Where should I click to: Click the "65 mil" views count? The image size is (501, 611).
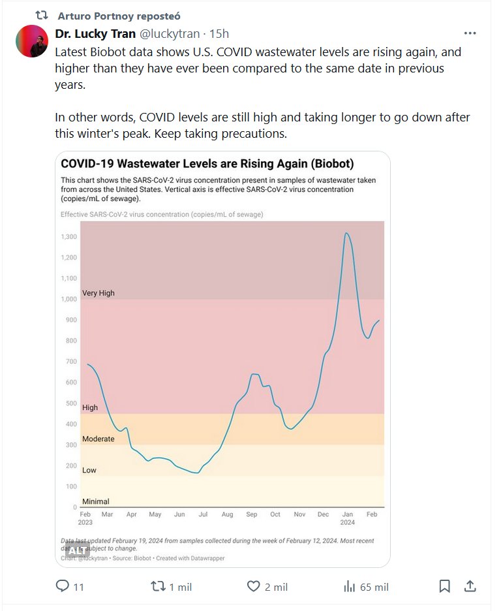click(374, 587)
